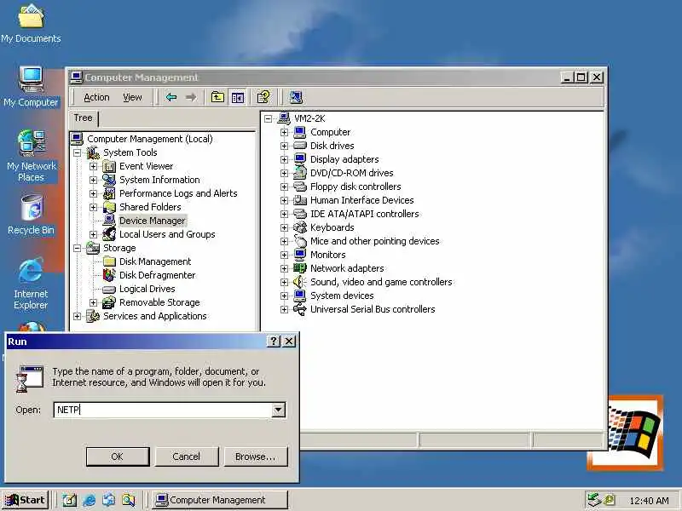Open the Action menu
682x511 pixels.
[x=96, y=97]
